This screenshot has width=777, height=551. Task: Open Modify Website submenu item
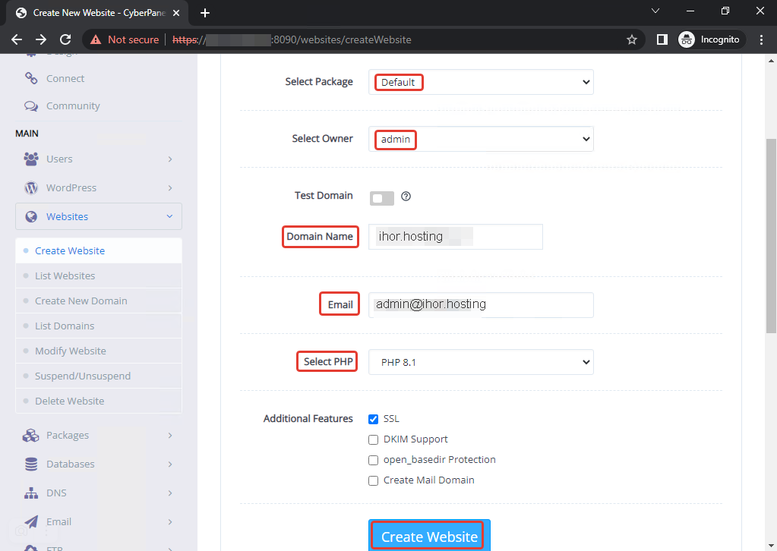[x=99, y=351]
